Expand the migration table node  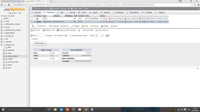4,50
